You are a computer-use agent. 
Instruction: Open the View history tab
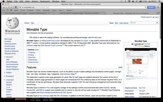coord(124,23)
